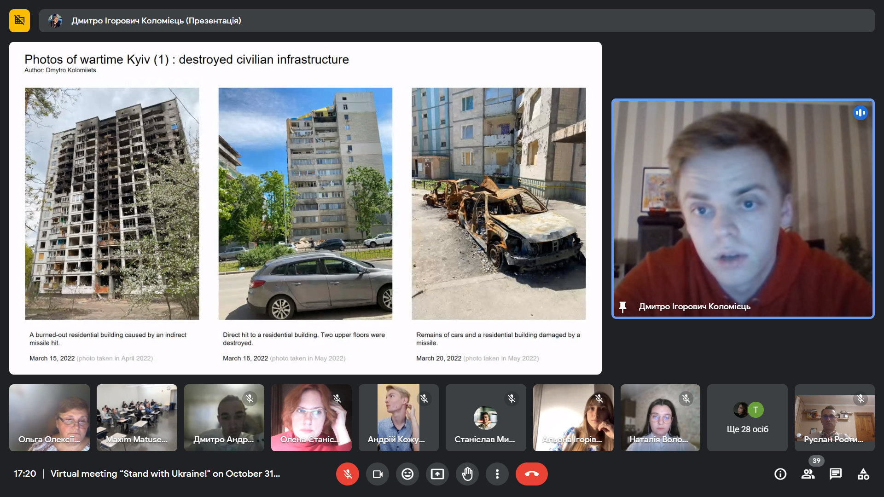
Task: Click the yellow hide presentation icon
Action: 19,21
